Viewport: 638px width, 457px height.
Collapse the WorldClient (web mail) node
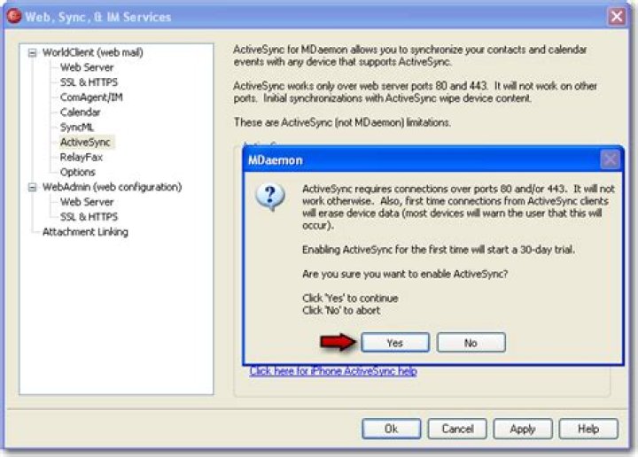(32, 53)
